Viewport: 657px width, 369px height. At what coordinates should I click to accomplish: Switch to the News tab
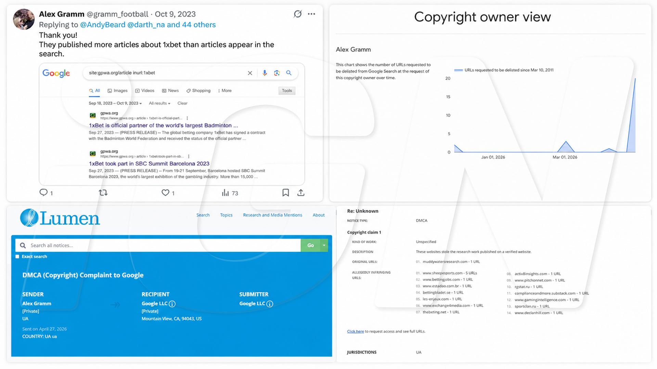pos(170,91)
